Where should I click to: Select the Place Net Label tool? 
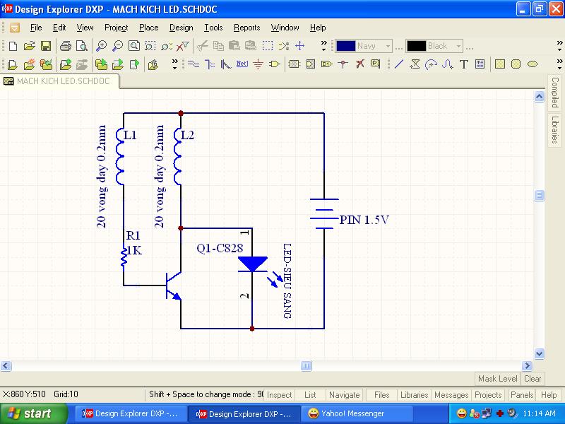click(x=242, y=64)
